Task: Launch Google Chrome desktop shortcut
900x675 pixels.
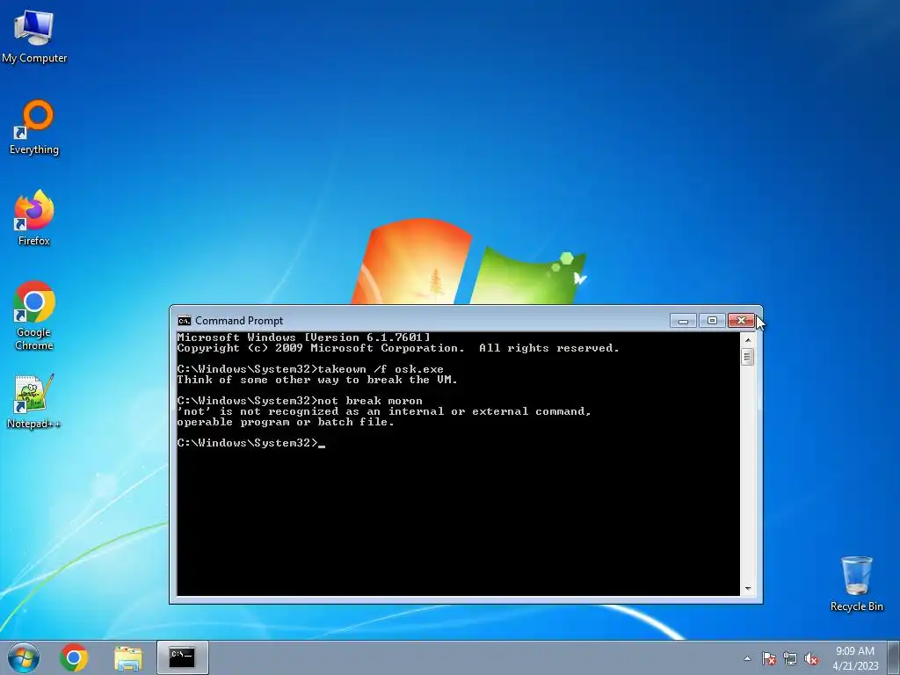Action: pos(34,316)
